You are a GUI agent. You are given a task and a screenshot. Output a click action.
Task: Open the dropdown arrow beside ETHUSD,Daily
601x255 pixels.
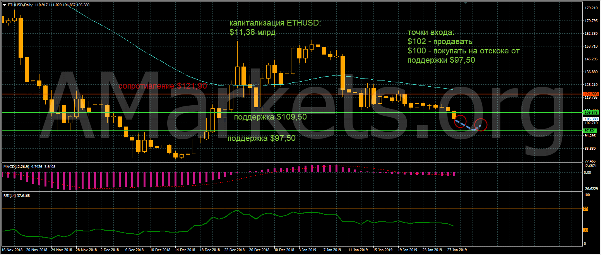tap(4, 5)
